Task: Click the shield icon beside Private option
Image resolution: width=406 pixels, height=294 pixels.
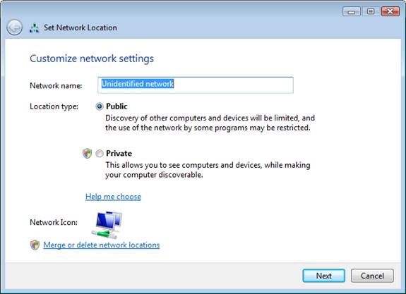Action: [87, 153]
